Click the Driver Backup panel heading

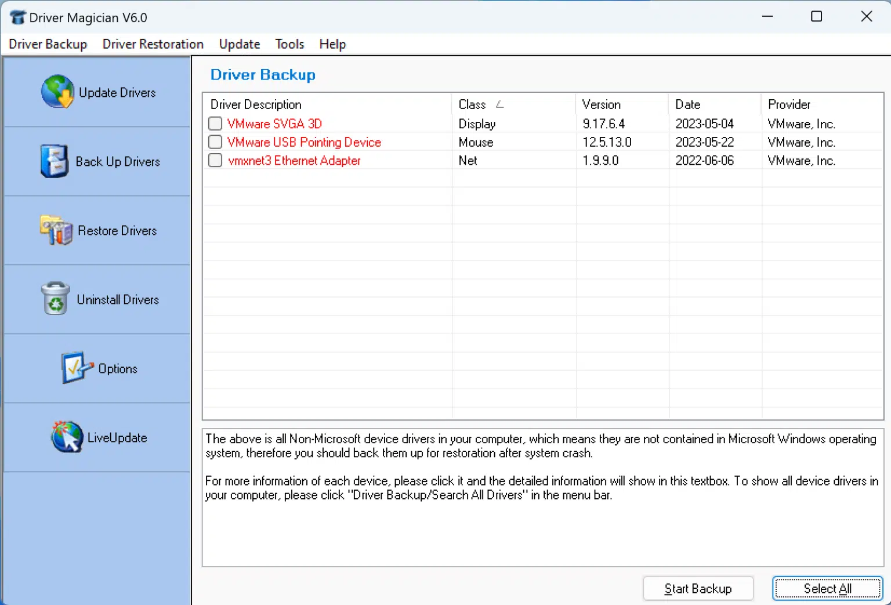[x=263, y=75]
